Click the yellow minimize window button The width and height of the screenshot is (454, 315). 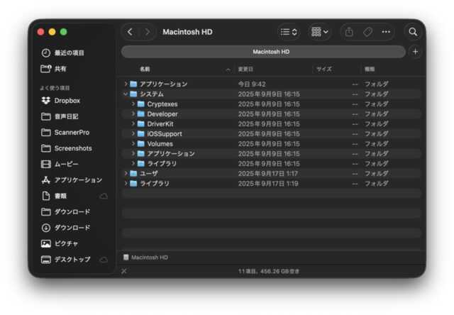52,32
